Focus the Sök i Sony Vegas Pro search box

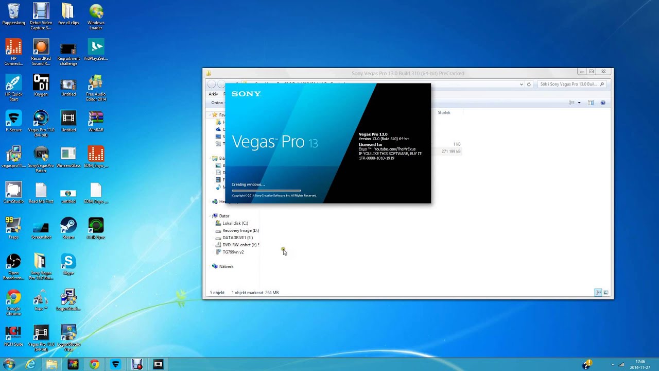pos(572,84)
